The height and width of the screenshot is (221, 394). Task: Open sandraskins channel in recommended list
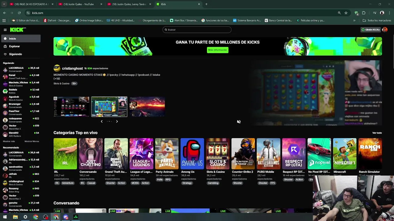(20, 169)
